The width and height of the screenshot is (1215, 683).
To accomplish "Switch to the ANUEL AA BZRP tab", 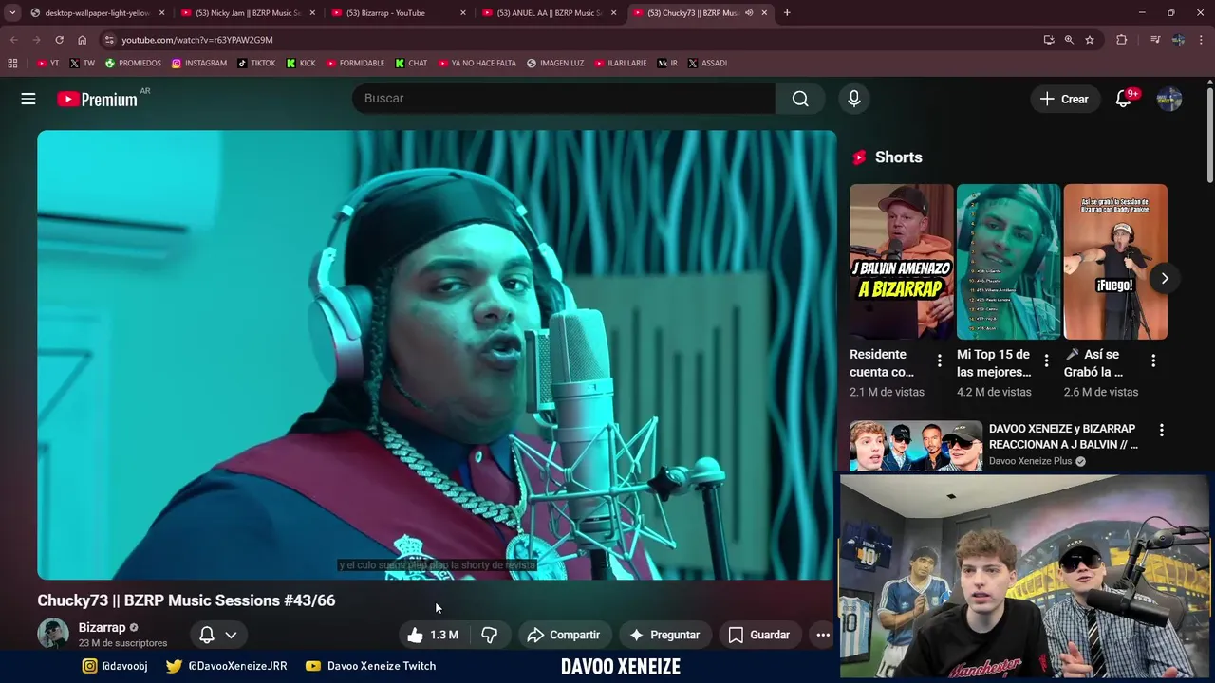I will coord(549,13).
